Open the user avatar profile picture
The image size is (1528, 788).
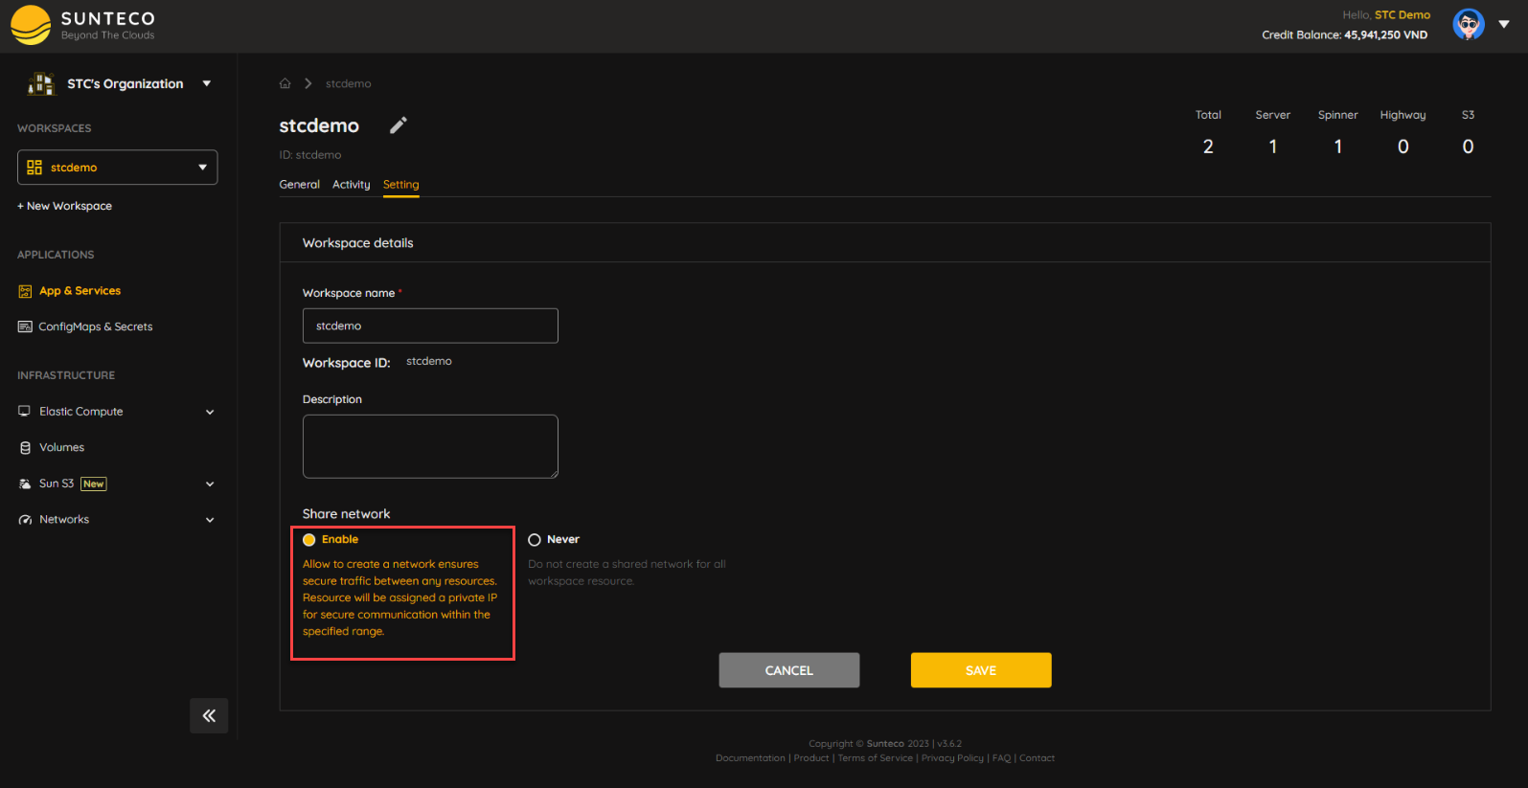click(x=1468, y=25)
